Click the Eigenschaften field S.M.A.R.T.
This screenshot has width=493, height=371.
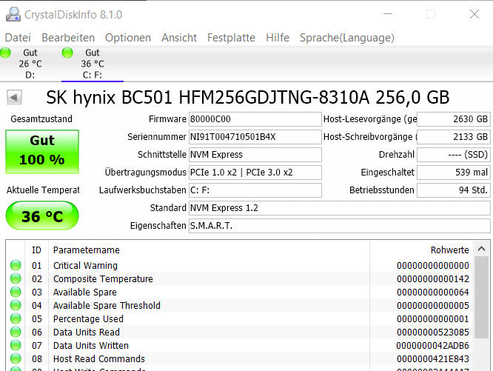[340, 226]
